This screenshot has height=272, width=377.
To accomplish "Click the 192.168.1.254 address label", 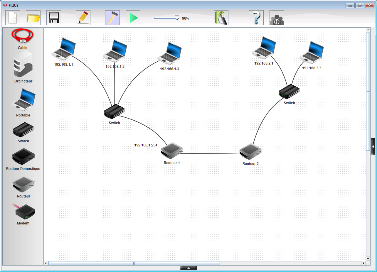I will [x=146, y=145].
